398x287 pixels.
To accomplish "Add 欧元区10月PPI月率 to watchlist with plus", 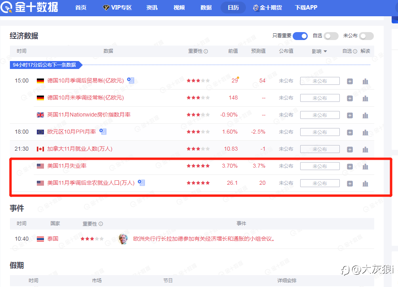I will 350,132.
